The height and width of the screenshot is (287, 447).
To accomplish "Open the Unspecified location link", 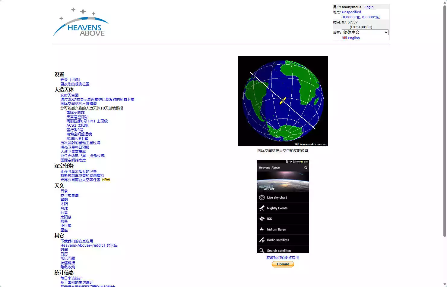I will tap(351, 12).
